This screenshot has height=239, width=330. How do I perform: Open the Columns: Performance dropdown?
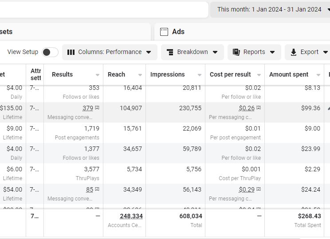pyautogui.click(x=110, y=52)
